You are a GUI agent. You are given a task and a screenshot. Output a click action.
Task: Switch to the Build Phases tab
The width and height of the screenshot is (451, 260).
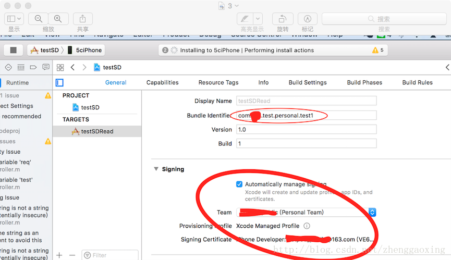364,82
